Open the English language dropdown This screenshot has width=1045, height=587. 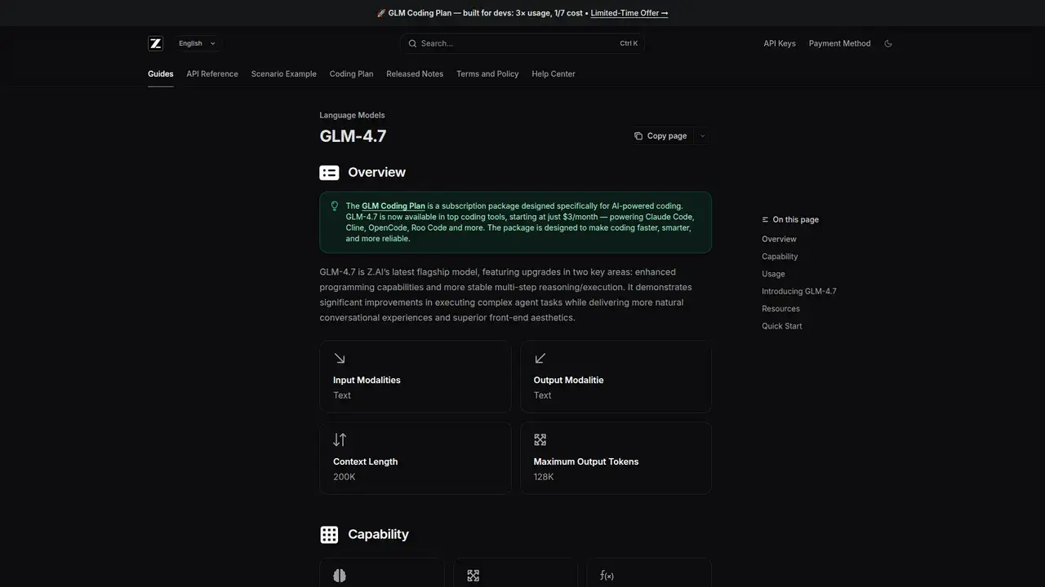coord(196,43)
